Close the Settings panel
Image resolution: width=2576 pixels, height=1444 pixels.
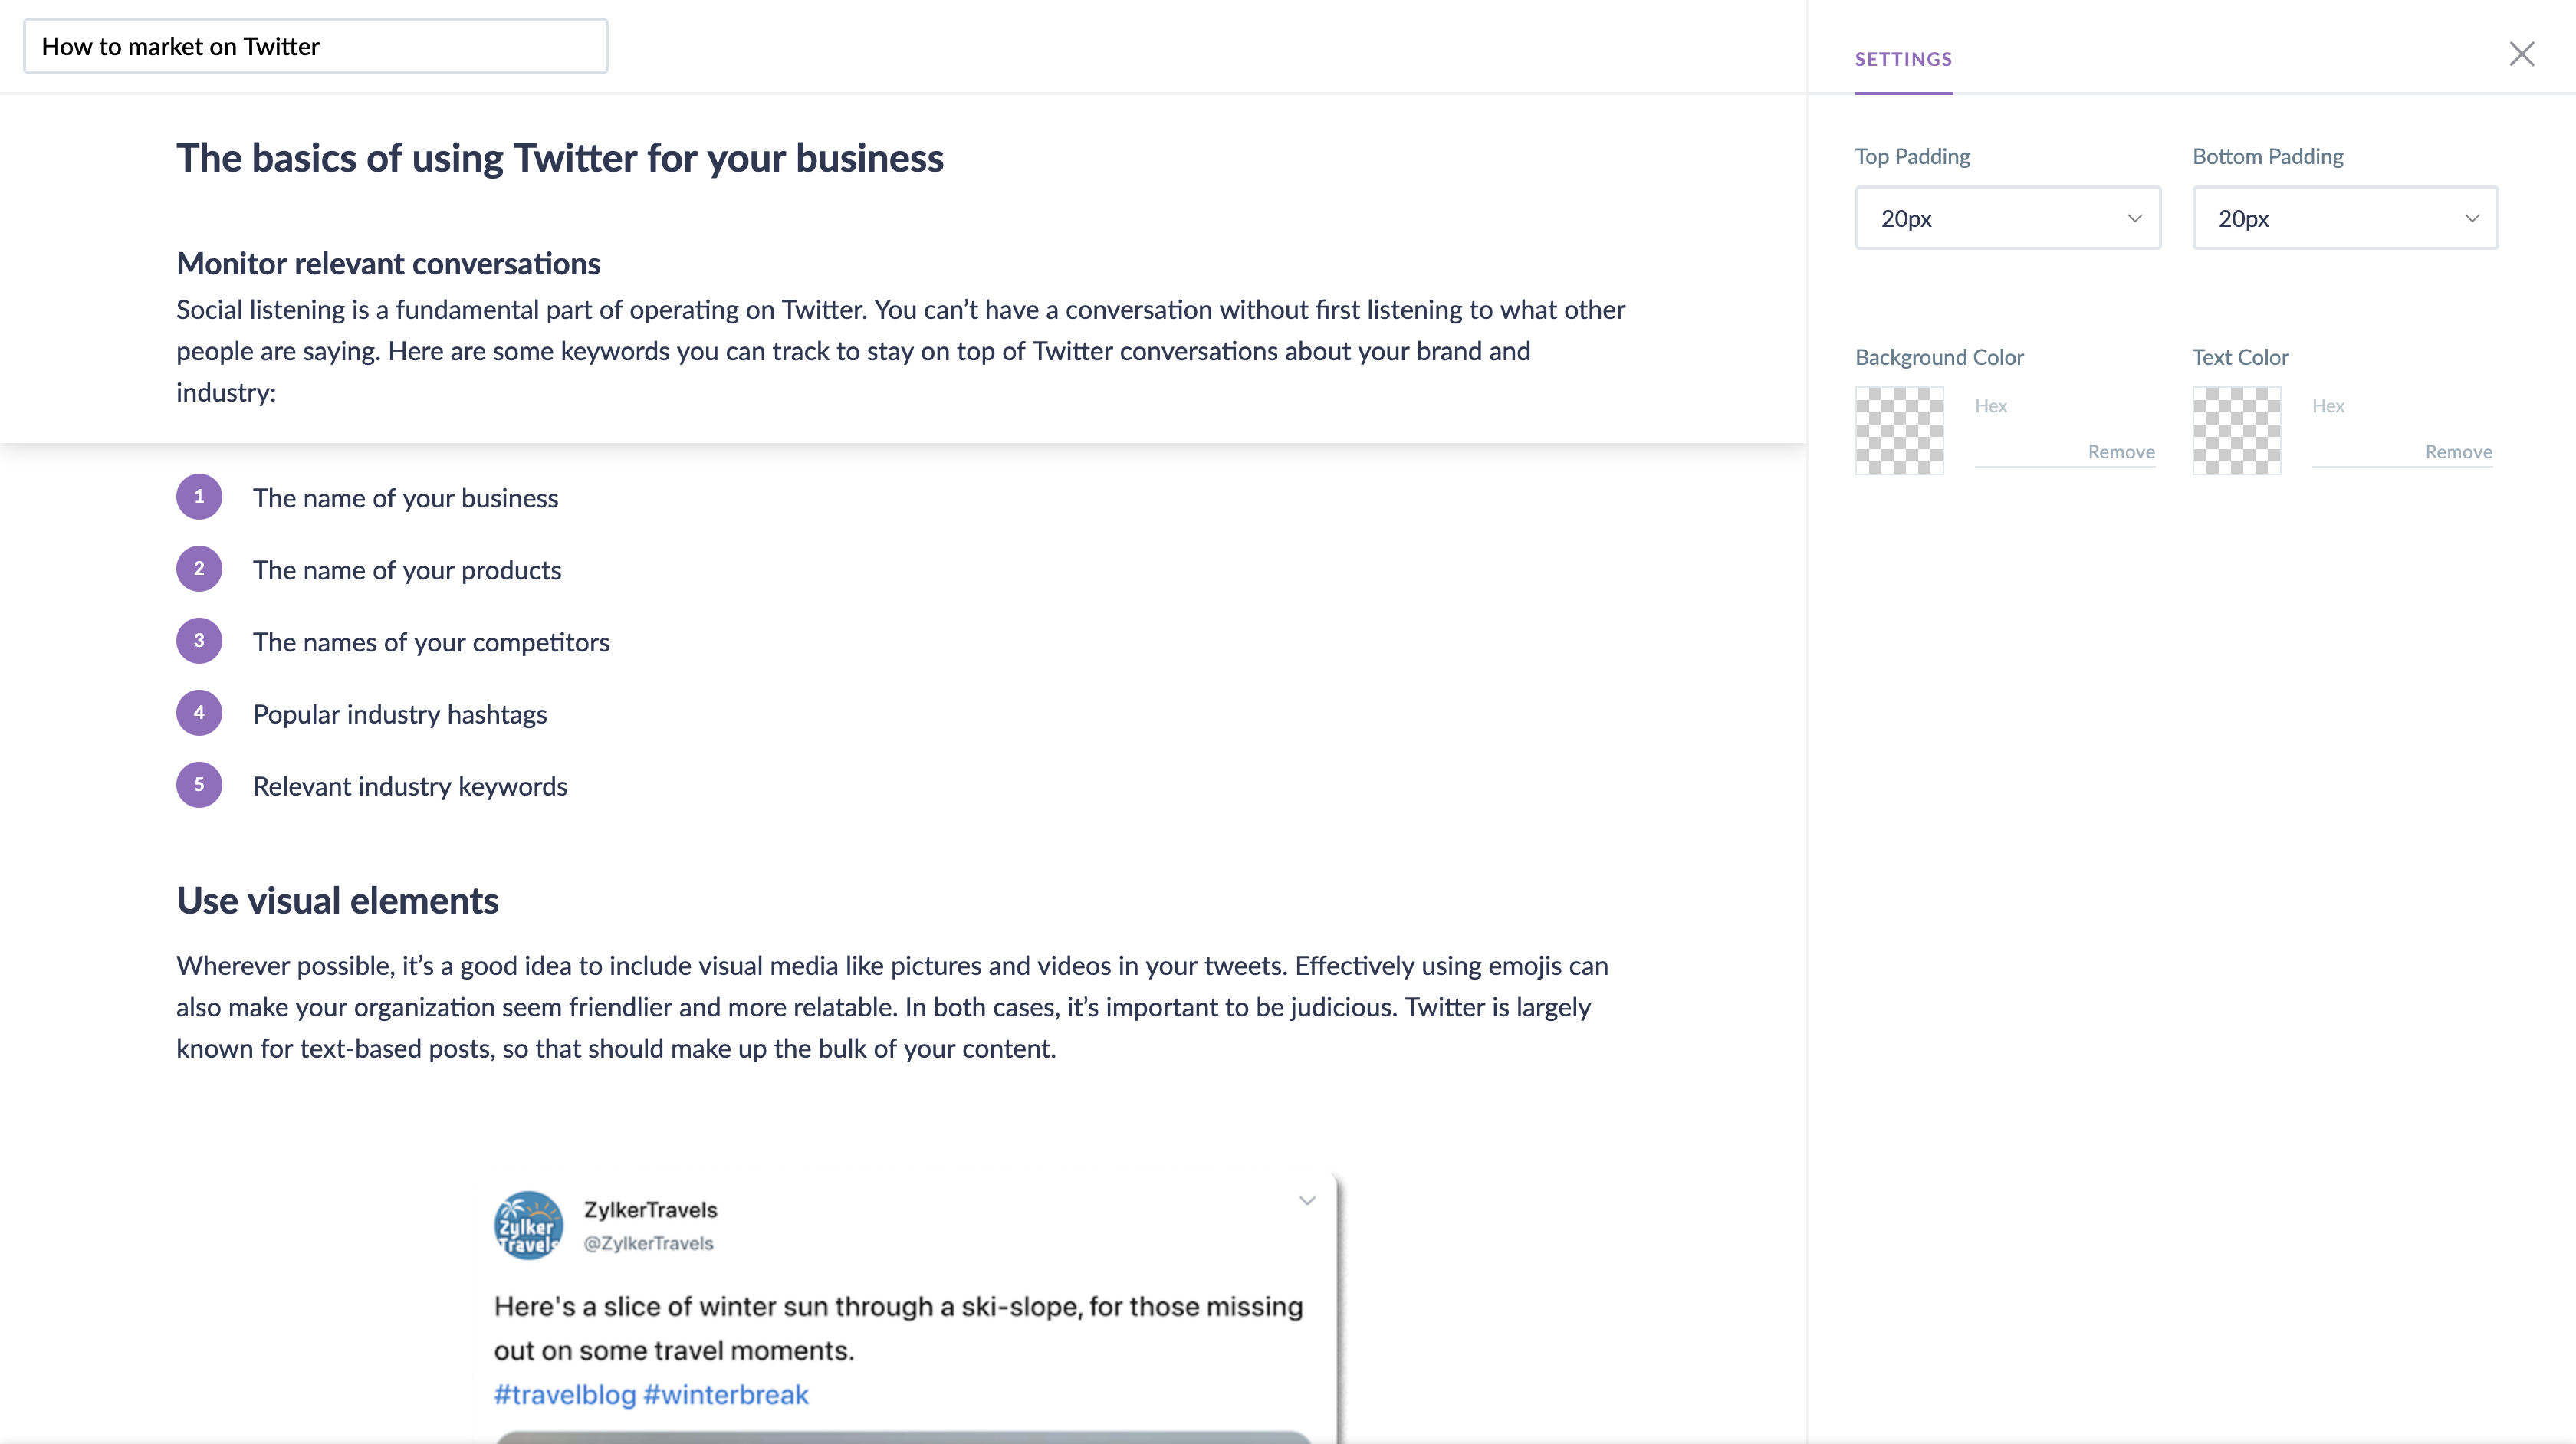click(x=2521, y=54)
